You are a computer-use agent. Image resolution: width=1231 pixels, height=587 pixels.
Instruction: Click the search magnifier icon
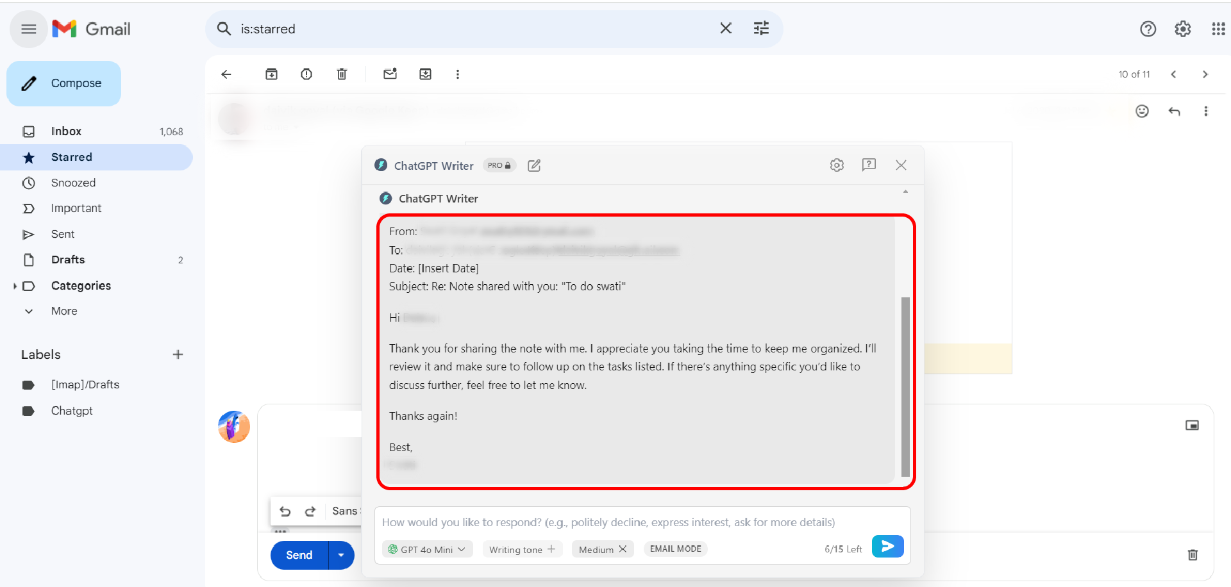[x=224, y=29]
